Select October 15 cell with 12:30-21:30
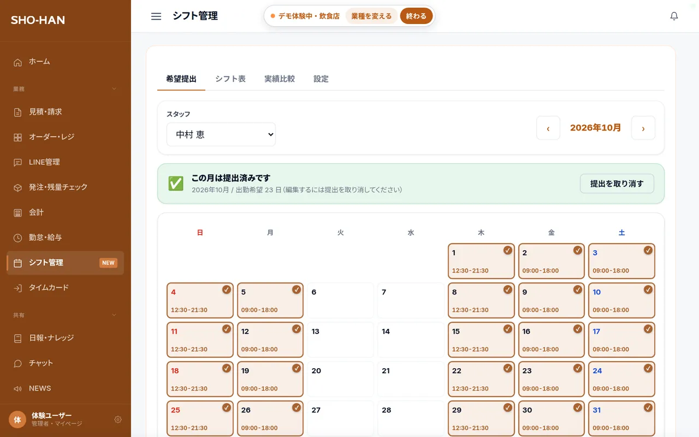699x437 pixels. pyautogui.click(x=481, y=340)
